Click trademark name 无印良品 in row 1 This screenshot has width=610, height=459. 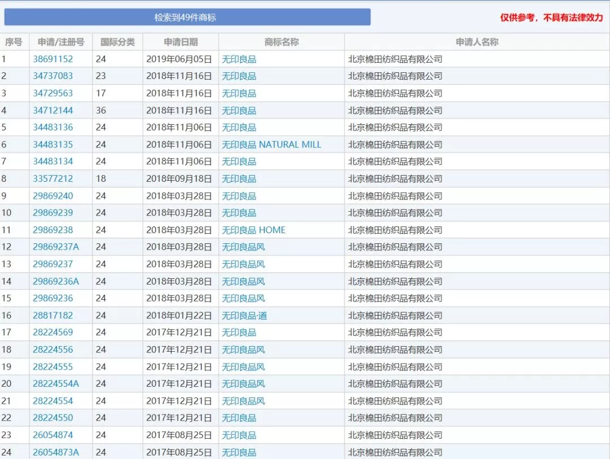pyautogui.click(x=239, y=59)
